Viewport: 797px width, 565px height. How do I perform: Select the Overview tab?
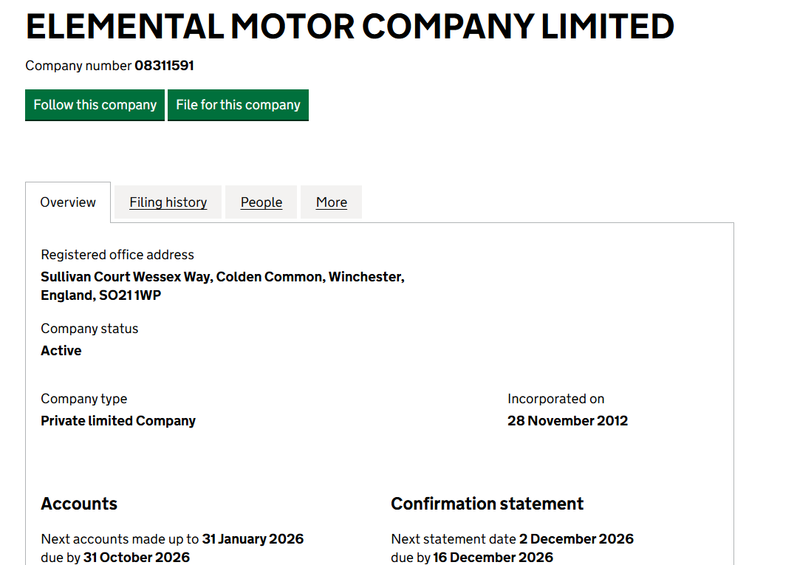click(68, 202)
